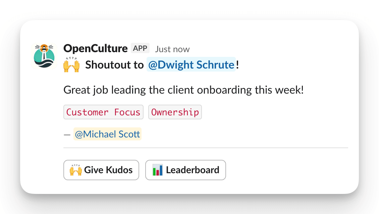The height and width of the screenshot is (214, 379).
Task: Select the Great job message line
Action: click(x=183, y=90)
